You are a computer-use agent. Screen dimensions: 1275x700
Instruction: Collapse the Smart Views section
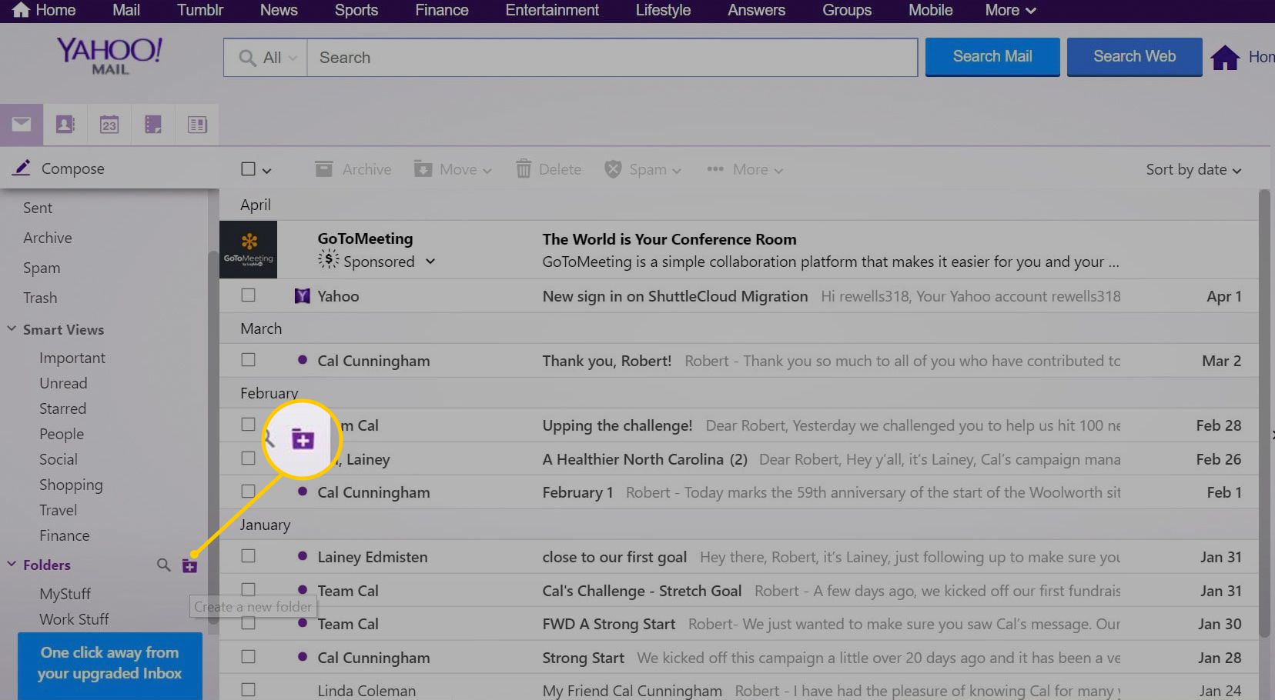(x=12, y=328)
